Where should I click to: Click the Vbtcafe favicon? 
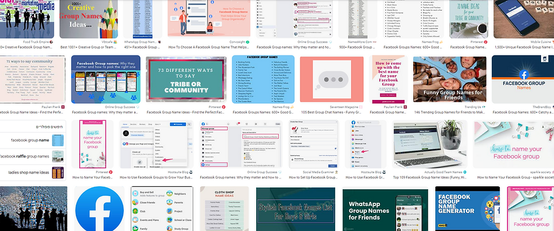click(x=116, y=42)
